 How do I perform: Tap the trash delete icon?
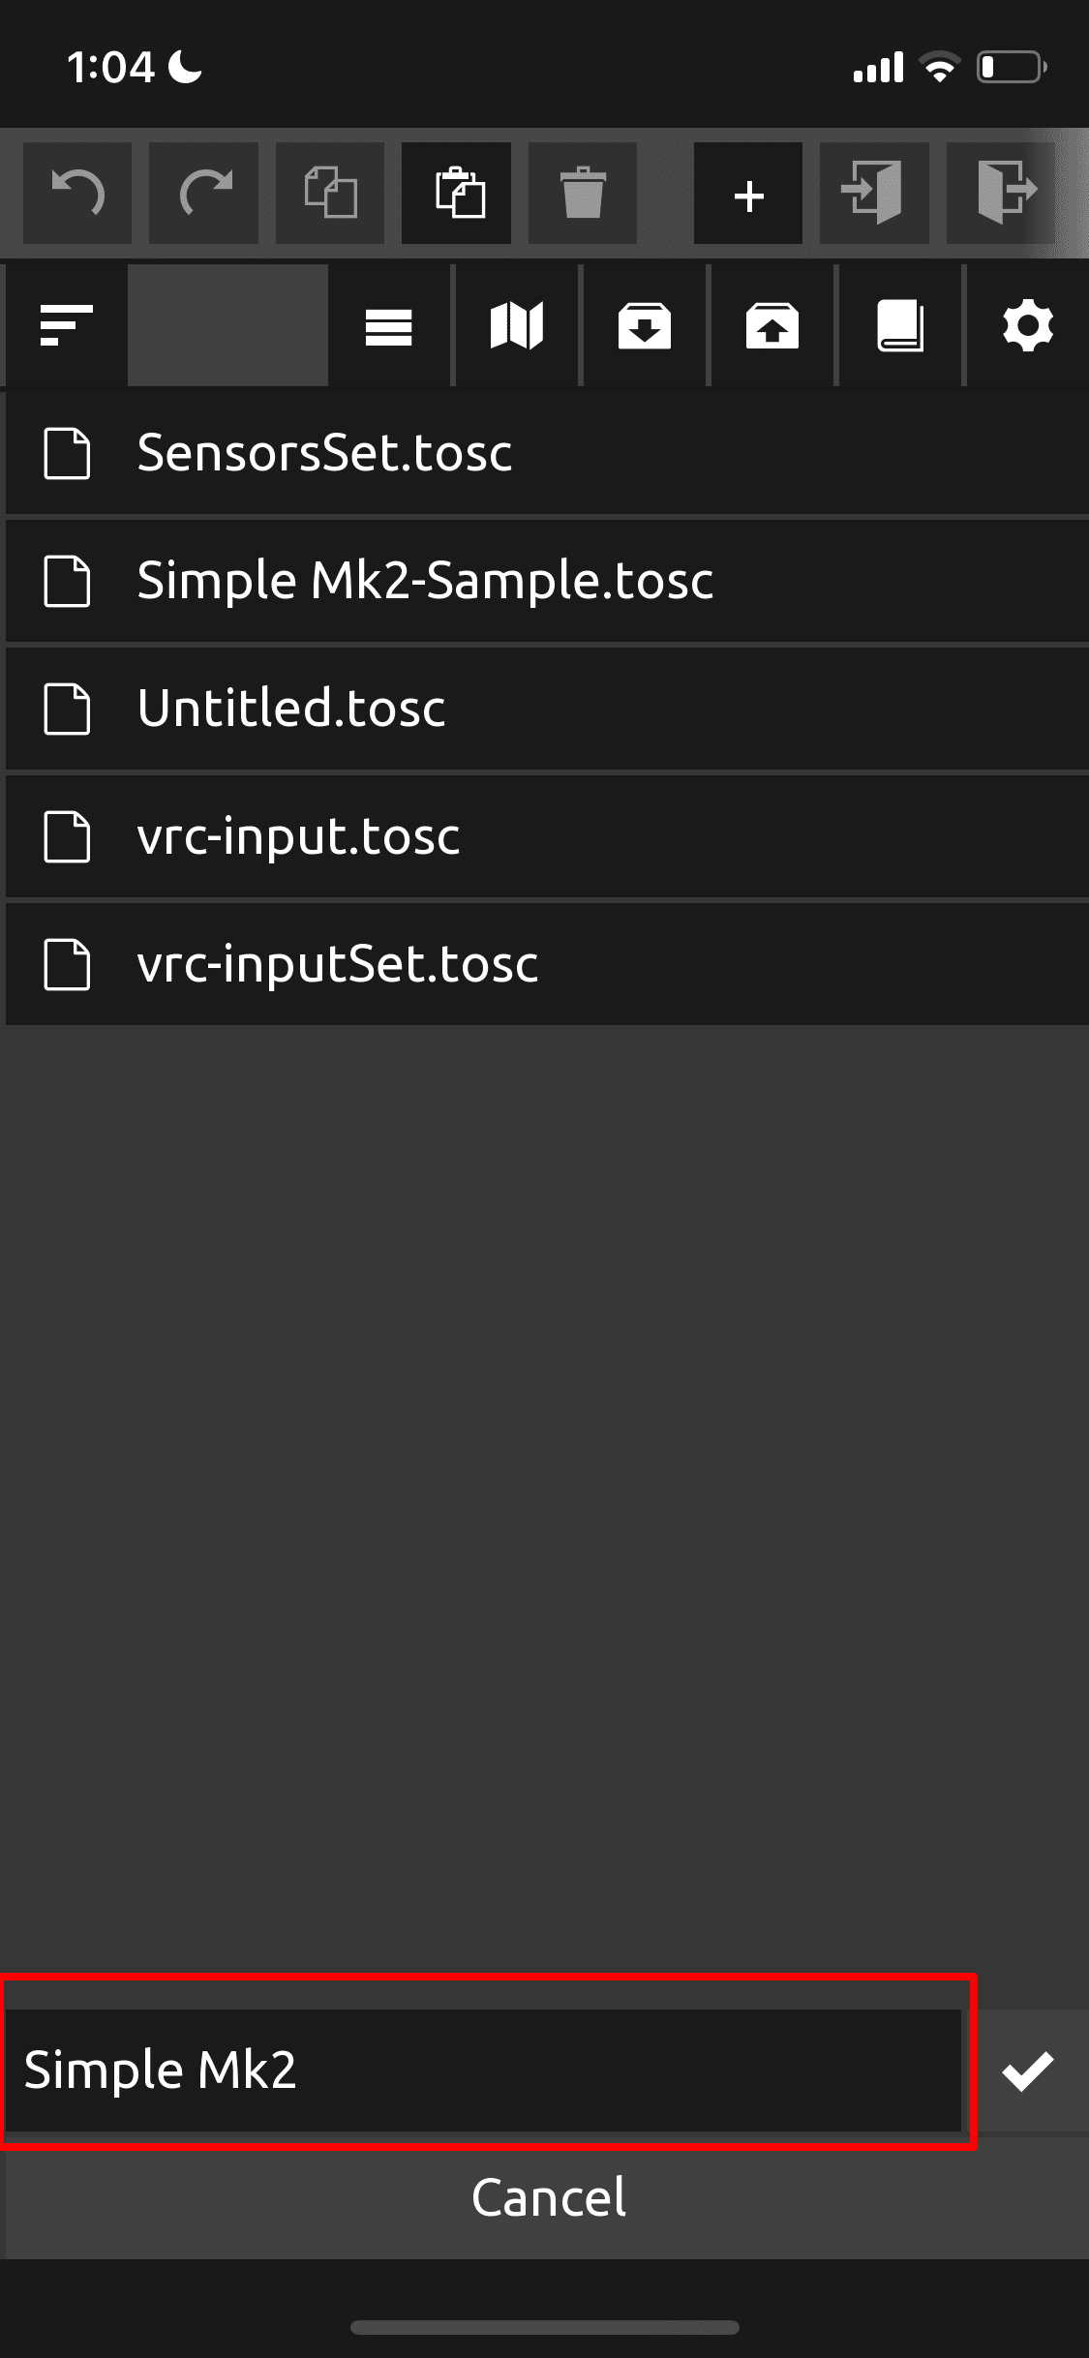click(583, 193)
